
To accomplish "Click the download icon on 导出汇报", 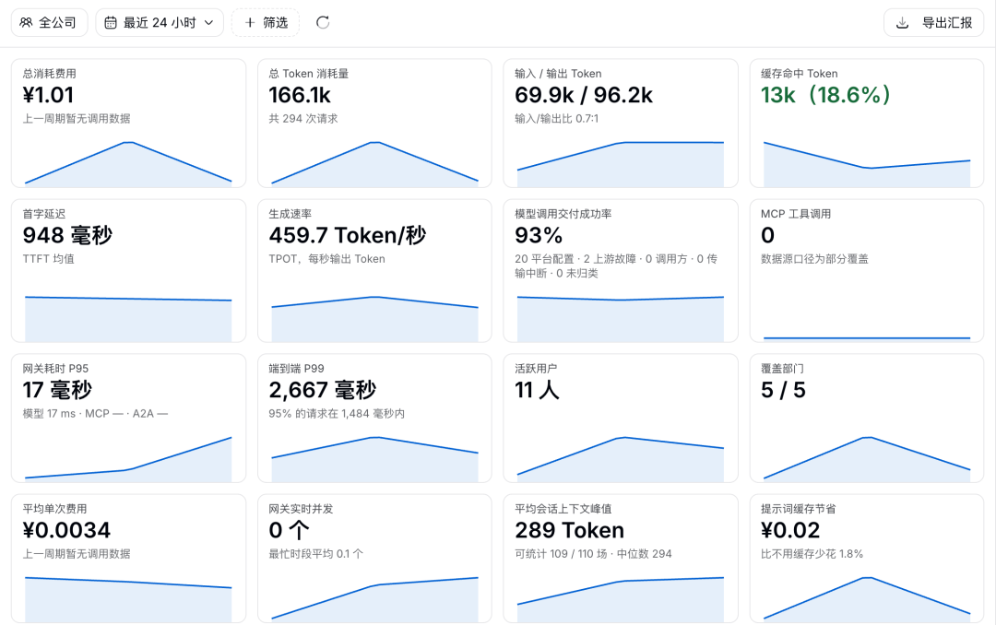I will point(902,23).
